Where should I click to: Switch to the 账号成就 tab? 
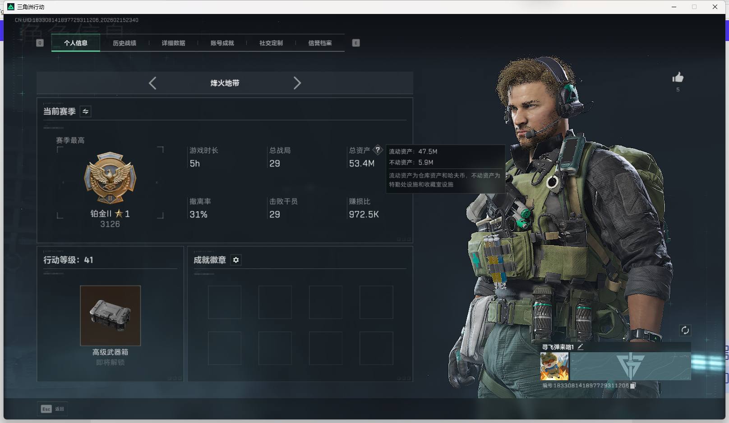coord(222,43)
